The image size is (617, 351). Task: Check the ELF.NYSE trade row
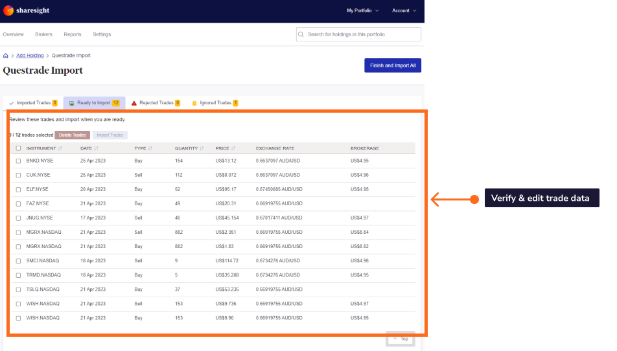(x=19, y=190)
